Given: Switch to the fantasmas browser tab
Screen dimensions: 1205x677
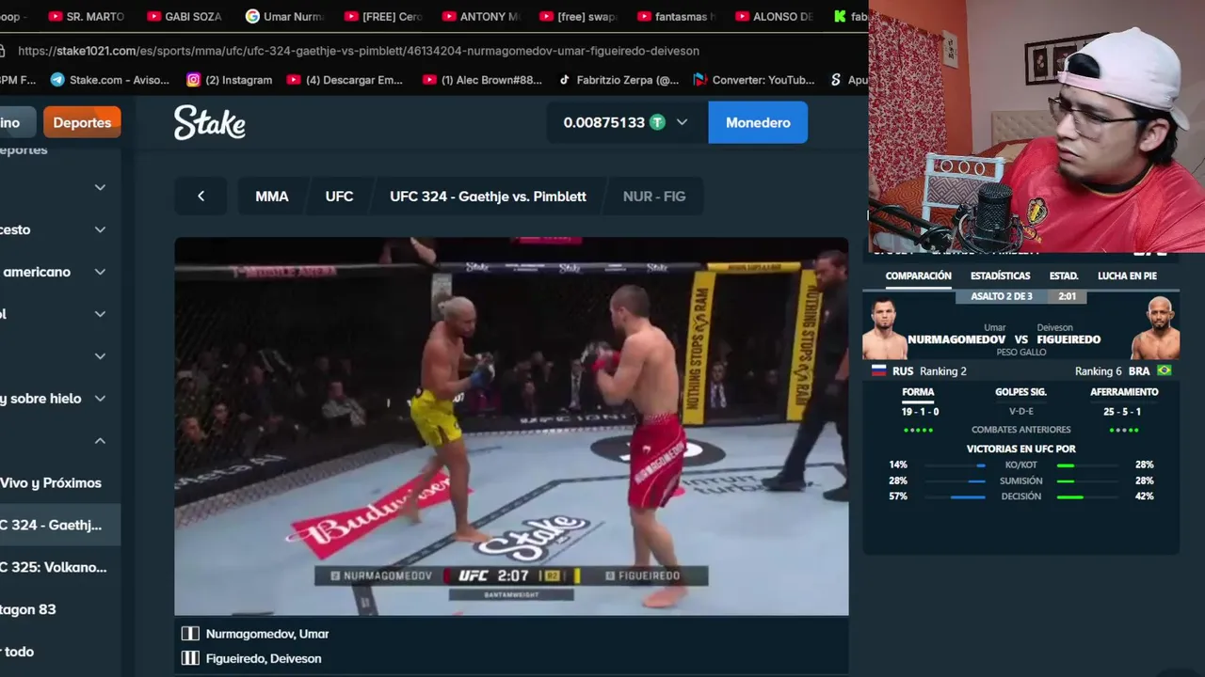Looking at the screenshot, I should pyautogui.click(x=676, y=16).
